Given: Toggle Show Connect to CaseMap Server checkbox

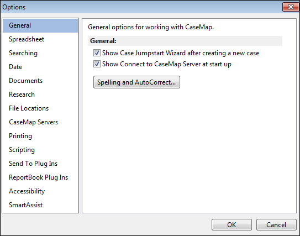Looking at the screenshot, I should coord(97,64).
